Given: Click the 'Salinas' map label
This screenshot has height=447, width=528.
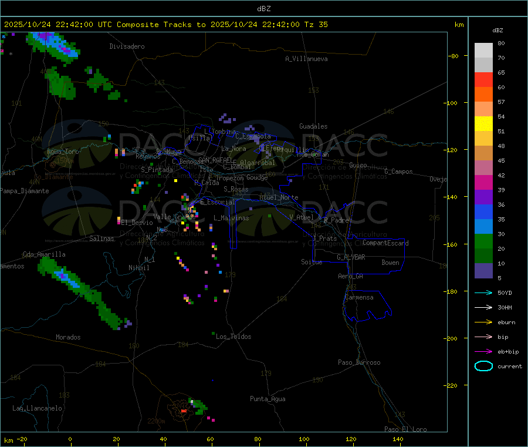Looking at the screenshot, I should [101, 238].
